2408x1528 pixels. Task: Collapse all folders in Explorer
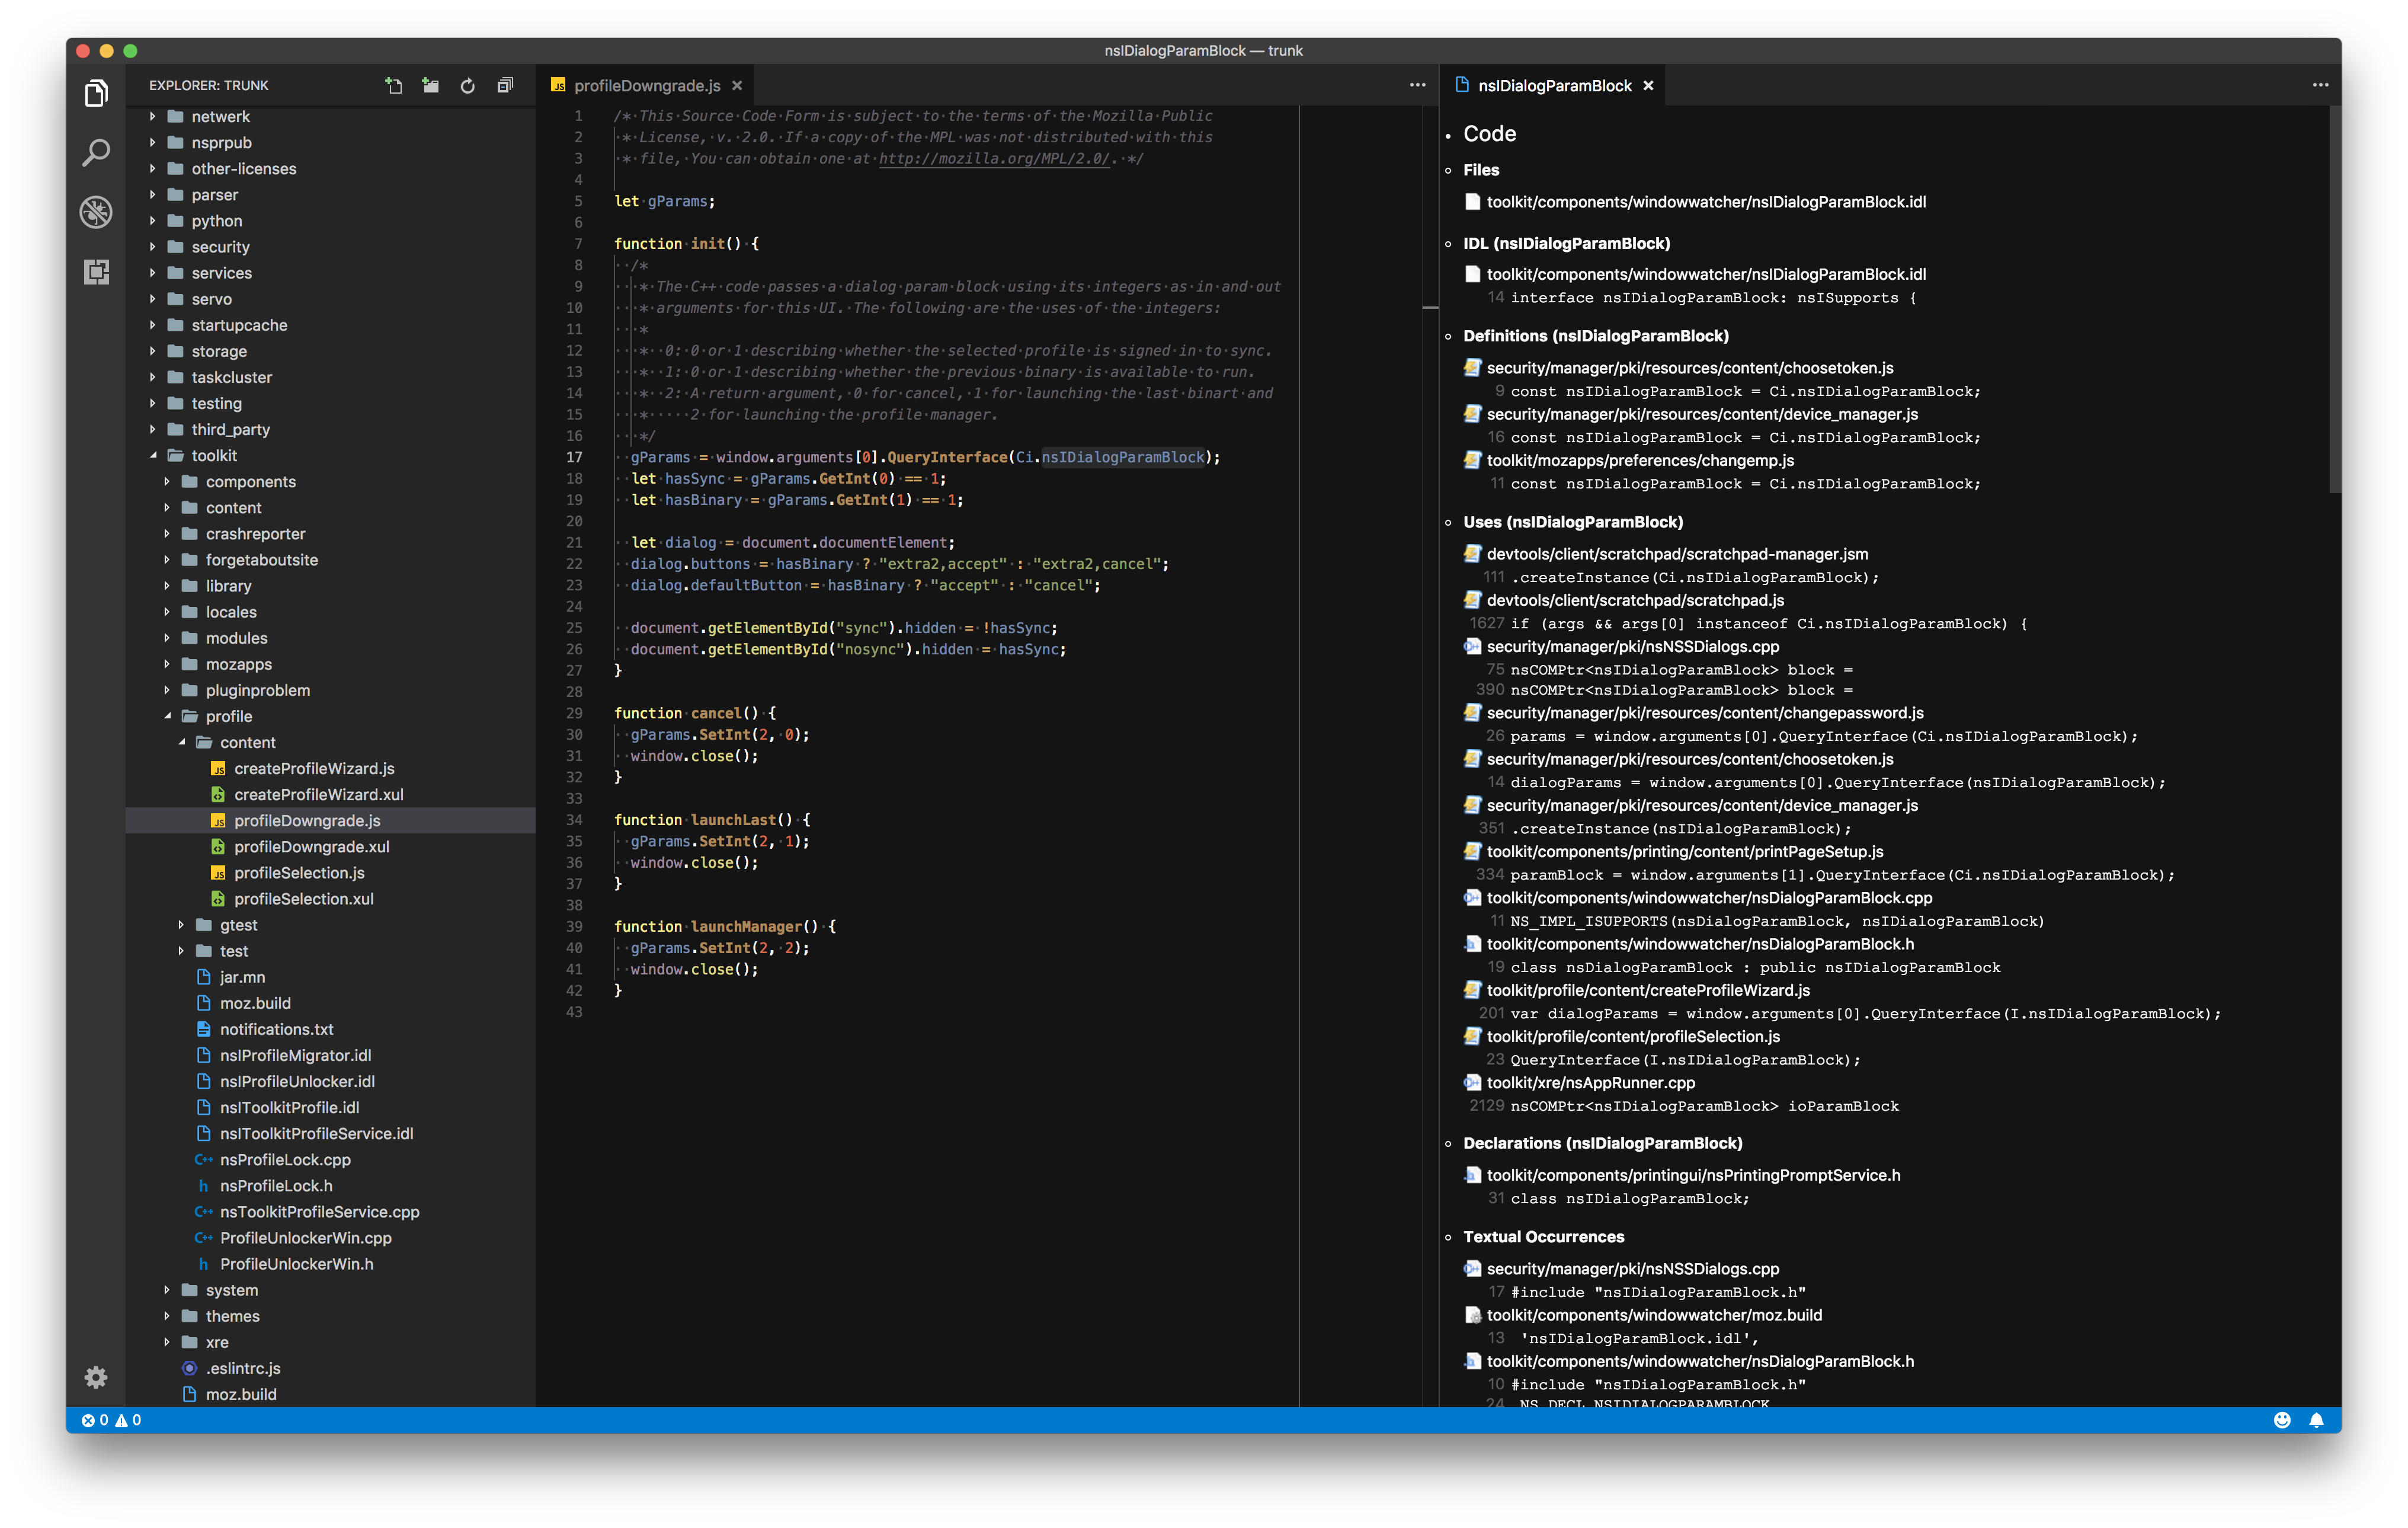tap(505, 85)
